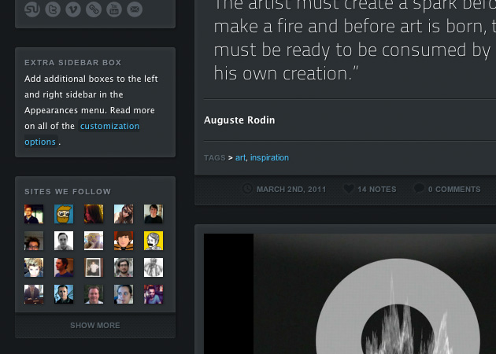
Task: Open the 14 Notes link
Action: (376, 189)
